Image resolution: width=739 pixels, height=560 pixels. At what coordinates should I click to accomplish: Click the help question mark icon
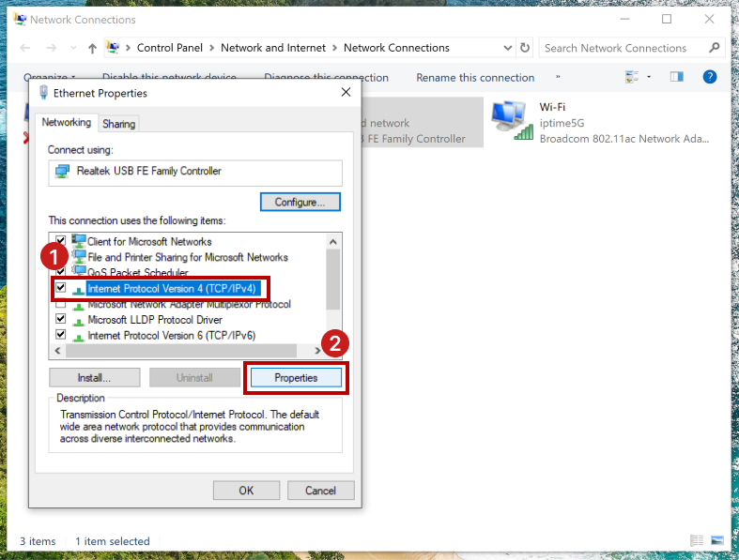(x=710, y=77)
